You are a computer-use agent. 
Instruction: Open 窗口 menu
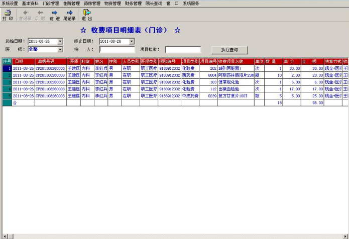(172, 4)
